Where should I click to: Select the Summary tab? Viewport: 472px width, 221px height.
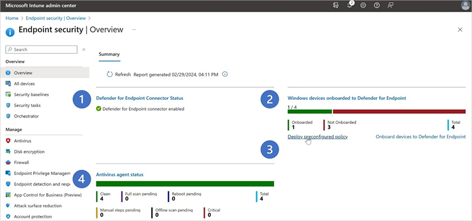point(109,54)
